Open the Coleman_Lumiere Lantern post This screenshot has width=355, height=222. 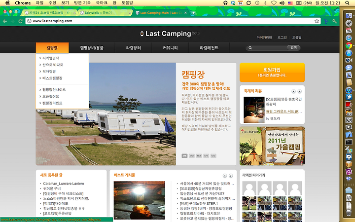[x=64, y=184]
